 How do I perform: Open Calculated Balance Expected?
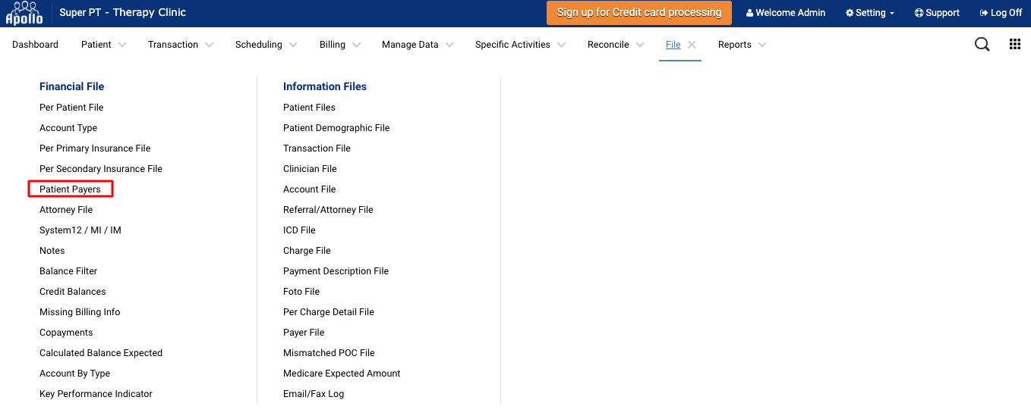pos(101,353)
